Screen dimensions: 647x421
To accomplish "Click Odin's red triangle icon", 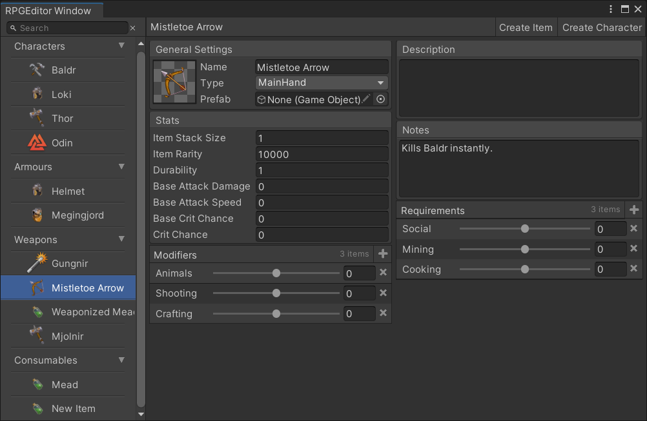I will click(x=37, y=142).
